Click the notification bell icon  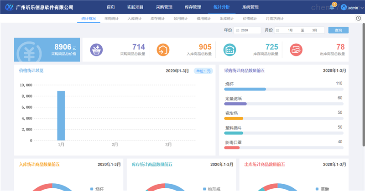pyautogui.click(x=332, y=8)
